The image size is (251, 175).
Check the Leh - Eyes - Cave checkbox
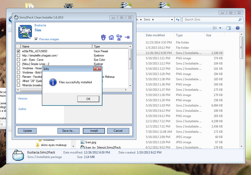point(18,59)
